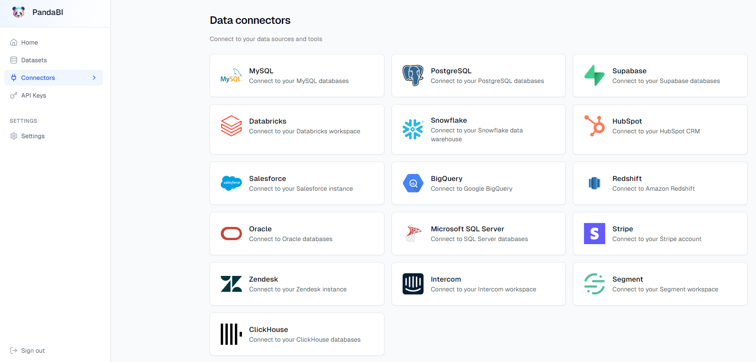Choose the Redshift connector title
Viewport: 756px width, 362px height.
627,178
